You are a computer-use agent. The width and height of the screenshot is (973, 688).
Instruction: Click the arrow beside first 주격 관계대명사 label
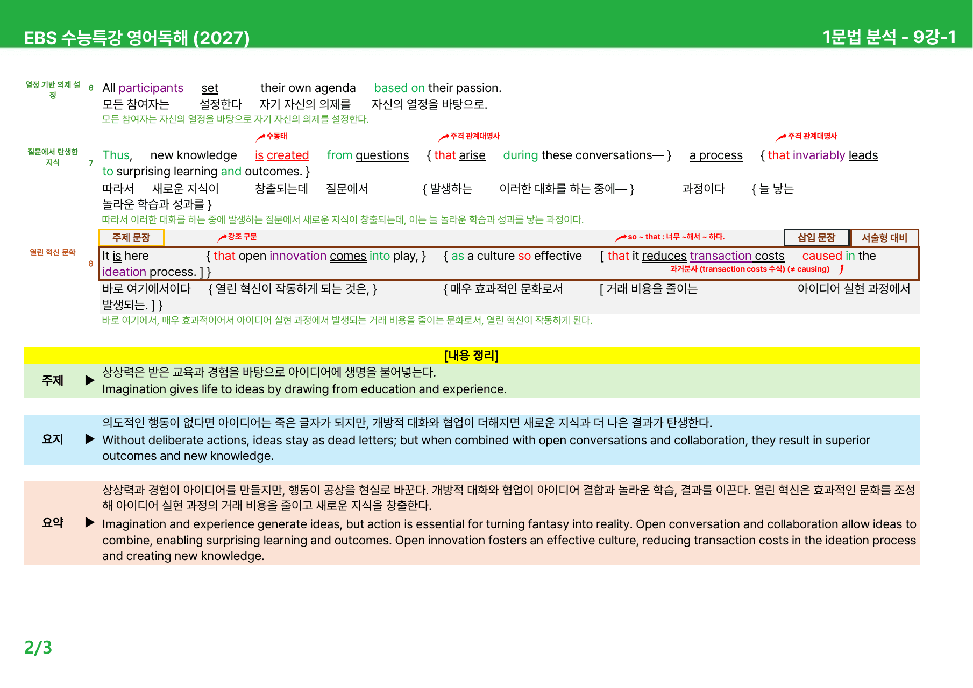(x=444, y=138)
